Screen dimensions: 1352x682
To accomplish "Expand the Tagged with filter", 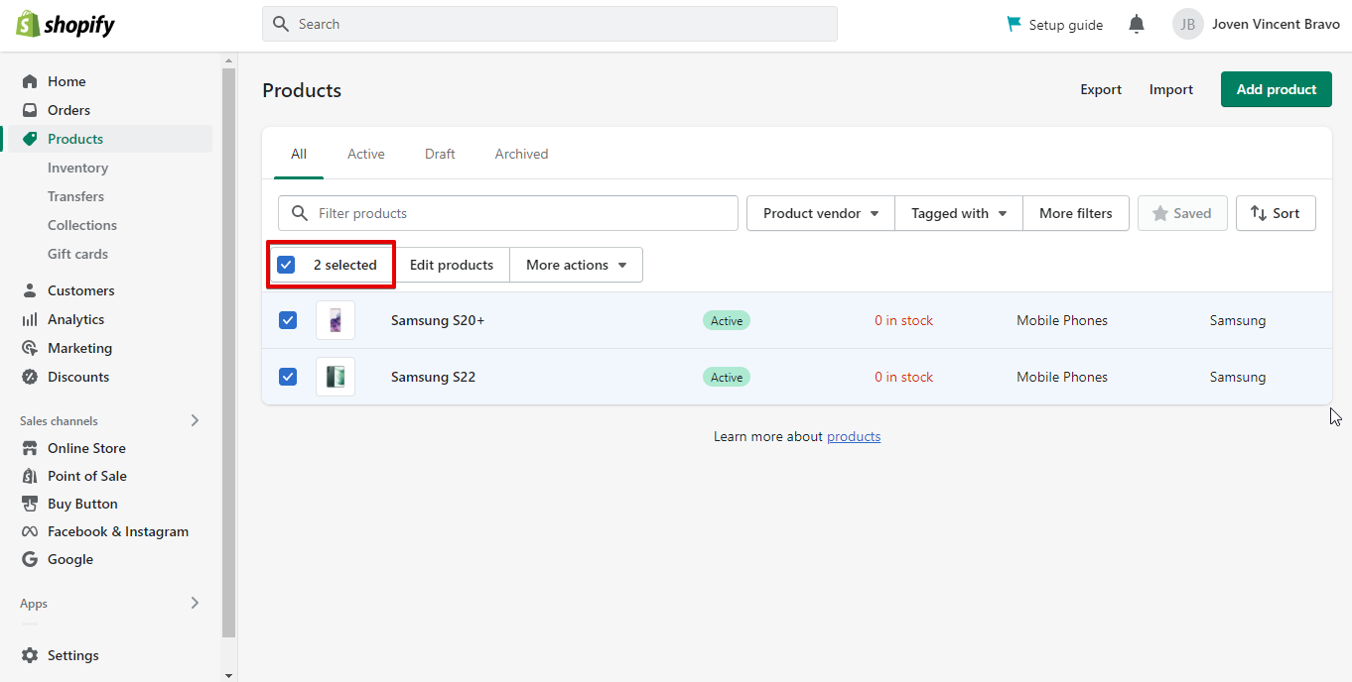I will tap(958, 213).
